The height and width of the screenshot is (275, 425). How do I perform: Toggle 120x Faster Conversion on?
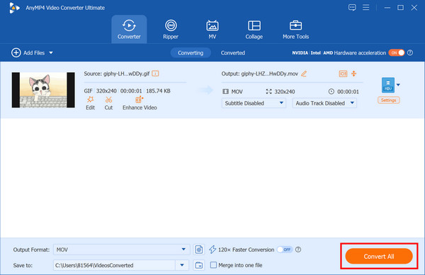285,250
